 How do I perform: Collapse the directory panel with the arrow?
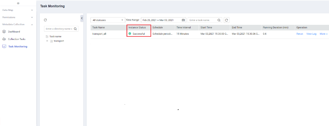click(x=82, y=18)
